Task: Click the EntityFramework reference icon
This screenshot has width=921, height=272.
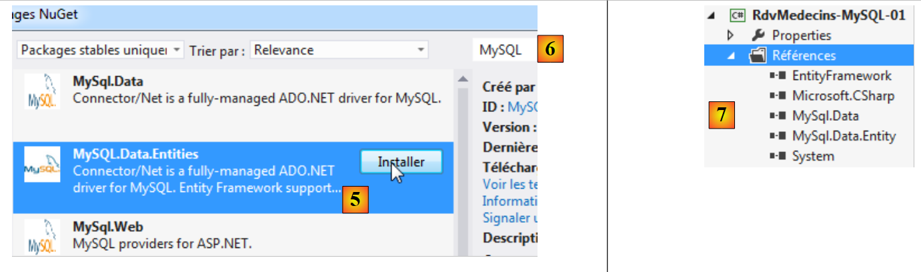Action: coord(776,76)
